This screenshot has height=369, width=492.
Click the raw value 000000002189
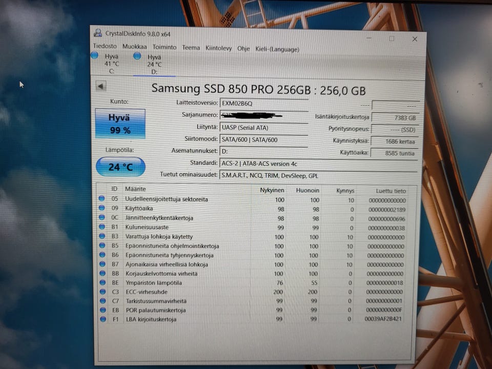[387, 210]
